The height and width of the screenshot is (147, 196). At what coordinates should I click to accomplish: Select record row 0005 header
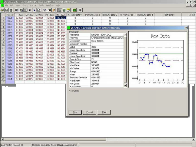click(10, 30)
